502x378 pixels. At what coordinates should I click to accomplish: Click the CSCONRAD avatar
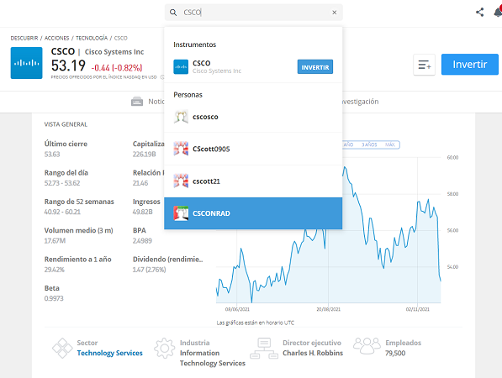[x=181, y=213]
